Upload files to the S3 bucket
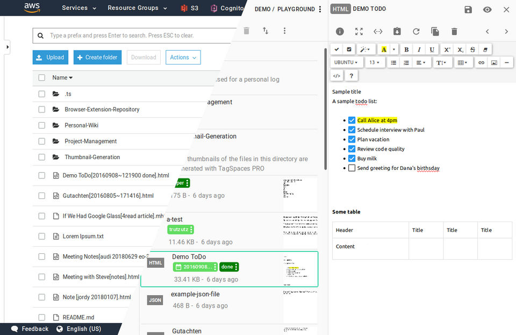516x335 pixels. [51, 57]
